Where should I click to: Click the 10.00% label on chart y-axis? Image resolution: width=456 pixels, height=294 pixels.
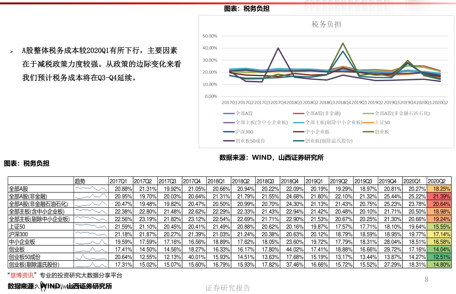point(210,84)
